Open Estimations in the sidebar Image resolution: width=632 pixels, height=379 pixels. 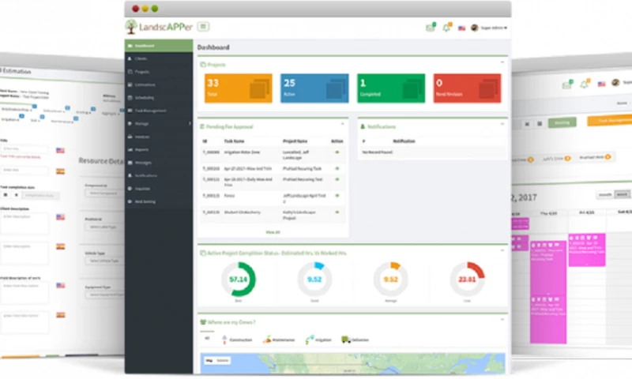click(x=159, y=84)
